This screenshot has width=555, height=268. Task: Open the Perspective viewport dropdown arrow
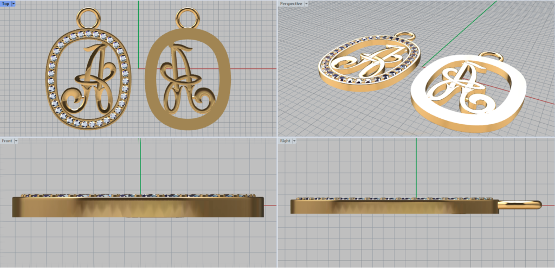tap(307, 4)
